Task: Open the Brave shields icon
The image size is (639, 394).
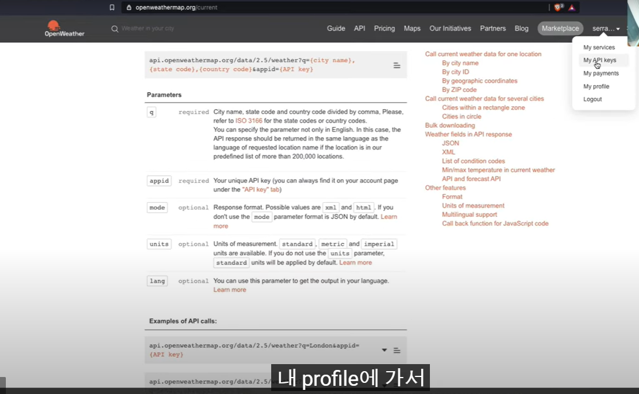Action: pyautogui.click(x=558, y=8)
